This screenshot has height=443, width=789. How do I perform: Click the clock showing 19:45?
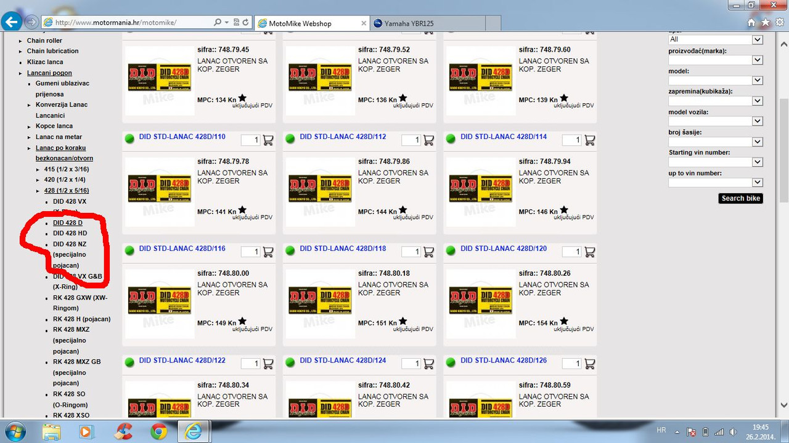pyautogui.click(x=761, y=427)
